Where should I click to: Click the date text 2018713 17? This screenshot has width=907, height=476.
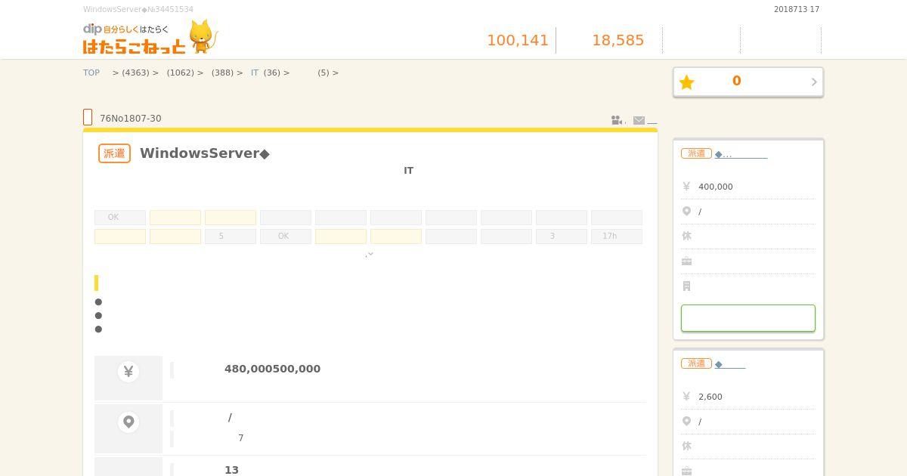797,10
